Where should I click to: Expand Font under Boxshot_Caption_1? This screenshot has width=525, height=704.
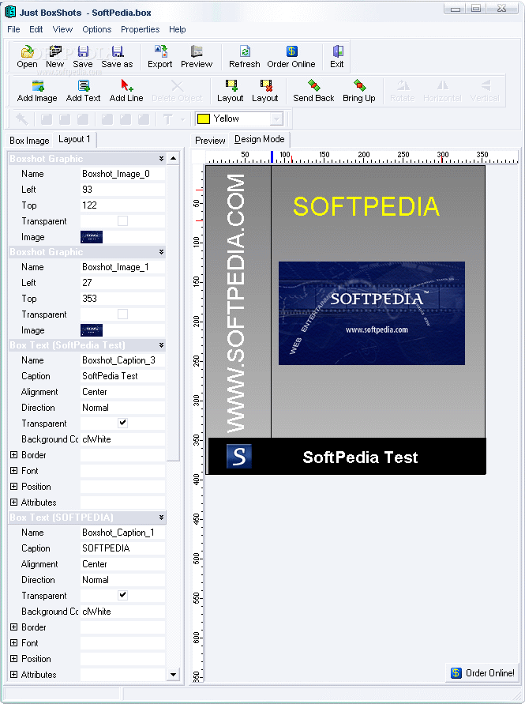(14, 643)
